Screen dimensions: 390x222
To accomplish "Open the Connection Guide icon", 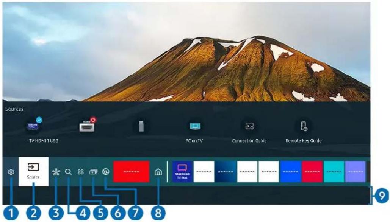I will click(249, 126).
